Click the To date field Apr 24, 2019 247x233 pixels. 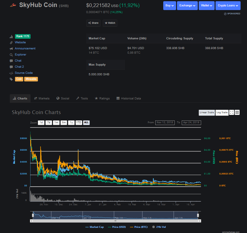(191, 123)
